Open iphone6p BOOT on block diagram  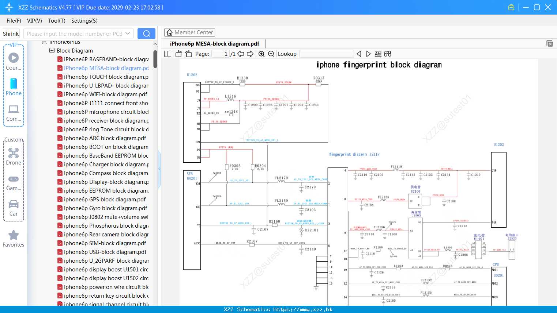pos(103,147)
